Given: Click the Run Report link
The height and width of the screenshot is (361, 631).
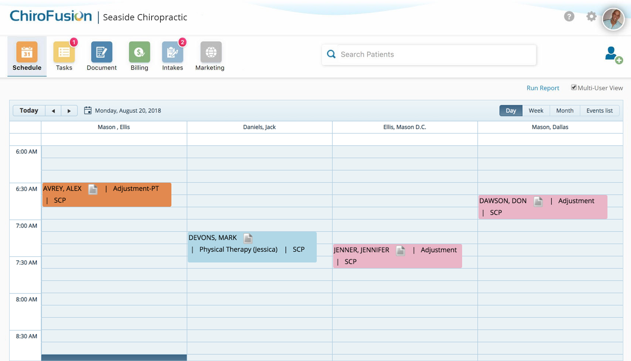Looking at the screenshot, I should coord(543,88).
